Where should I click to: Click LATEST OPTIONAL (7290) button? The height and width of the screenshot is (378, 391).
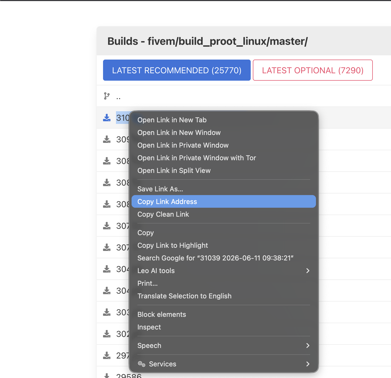tap(313, 70)
